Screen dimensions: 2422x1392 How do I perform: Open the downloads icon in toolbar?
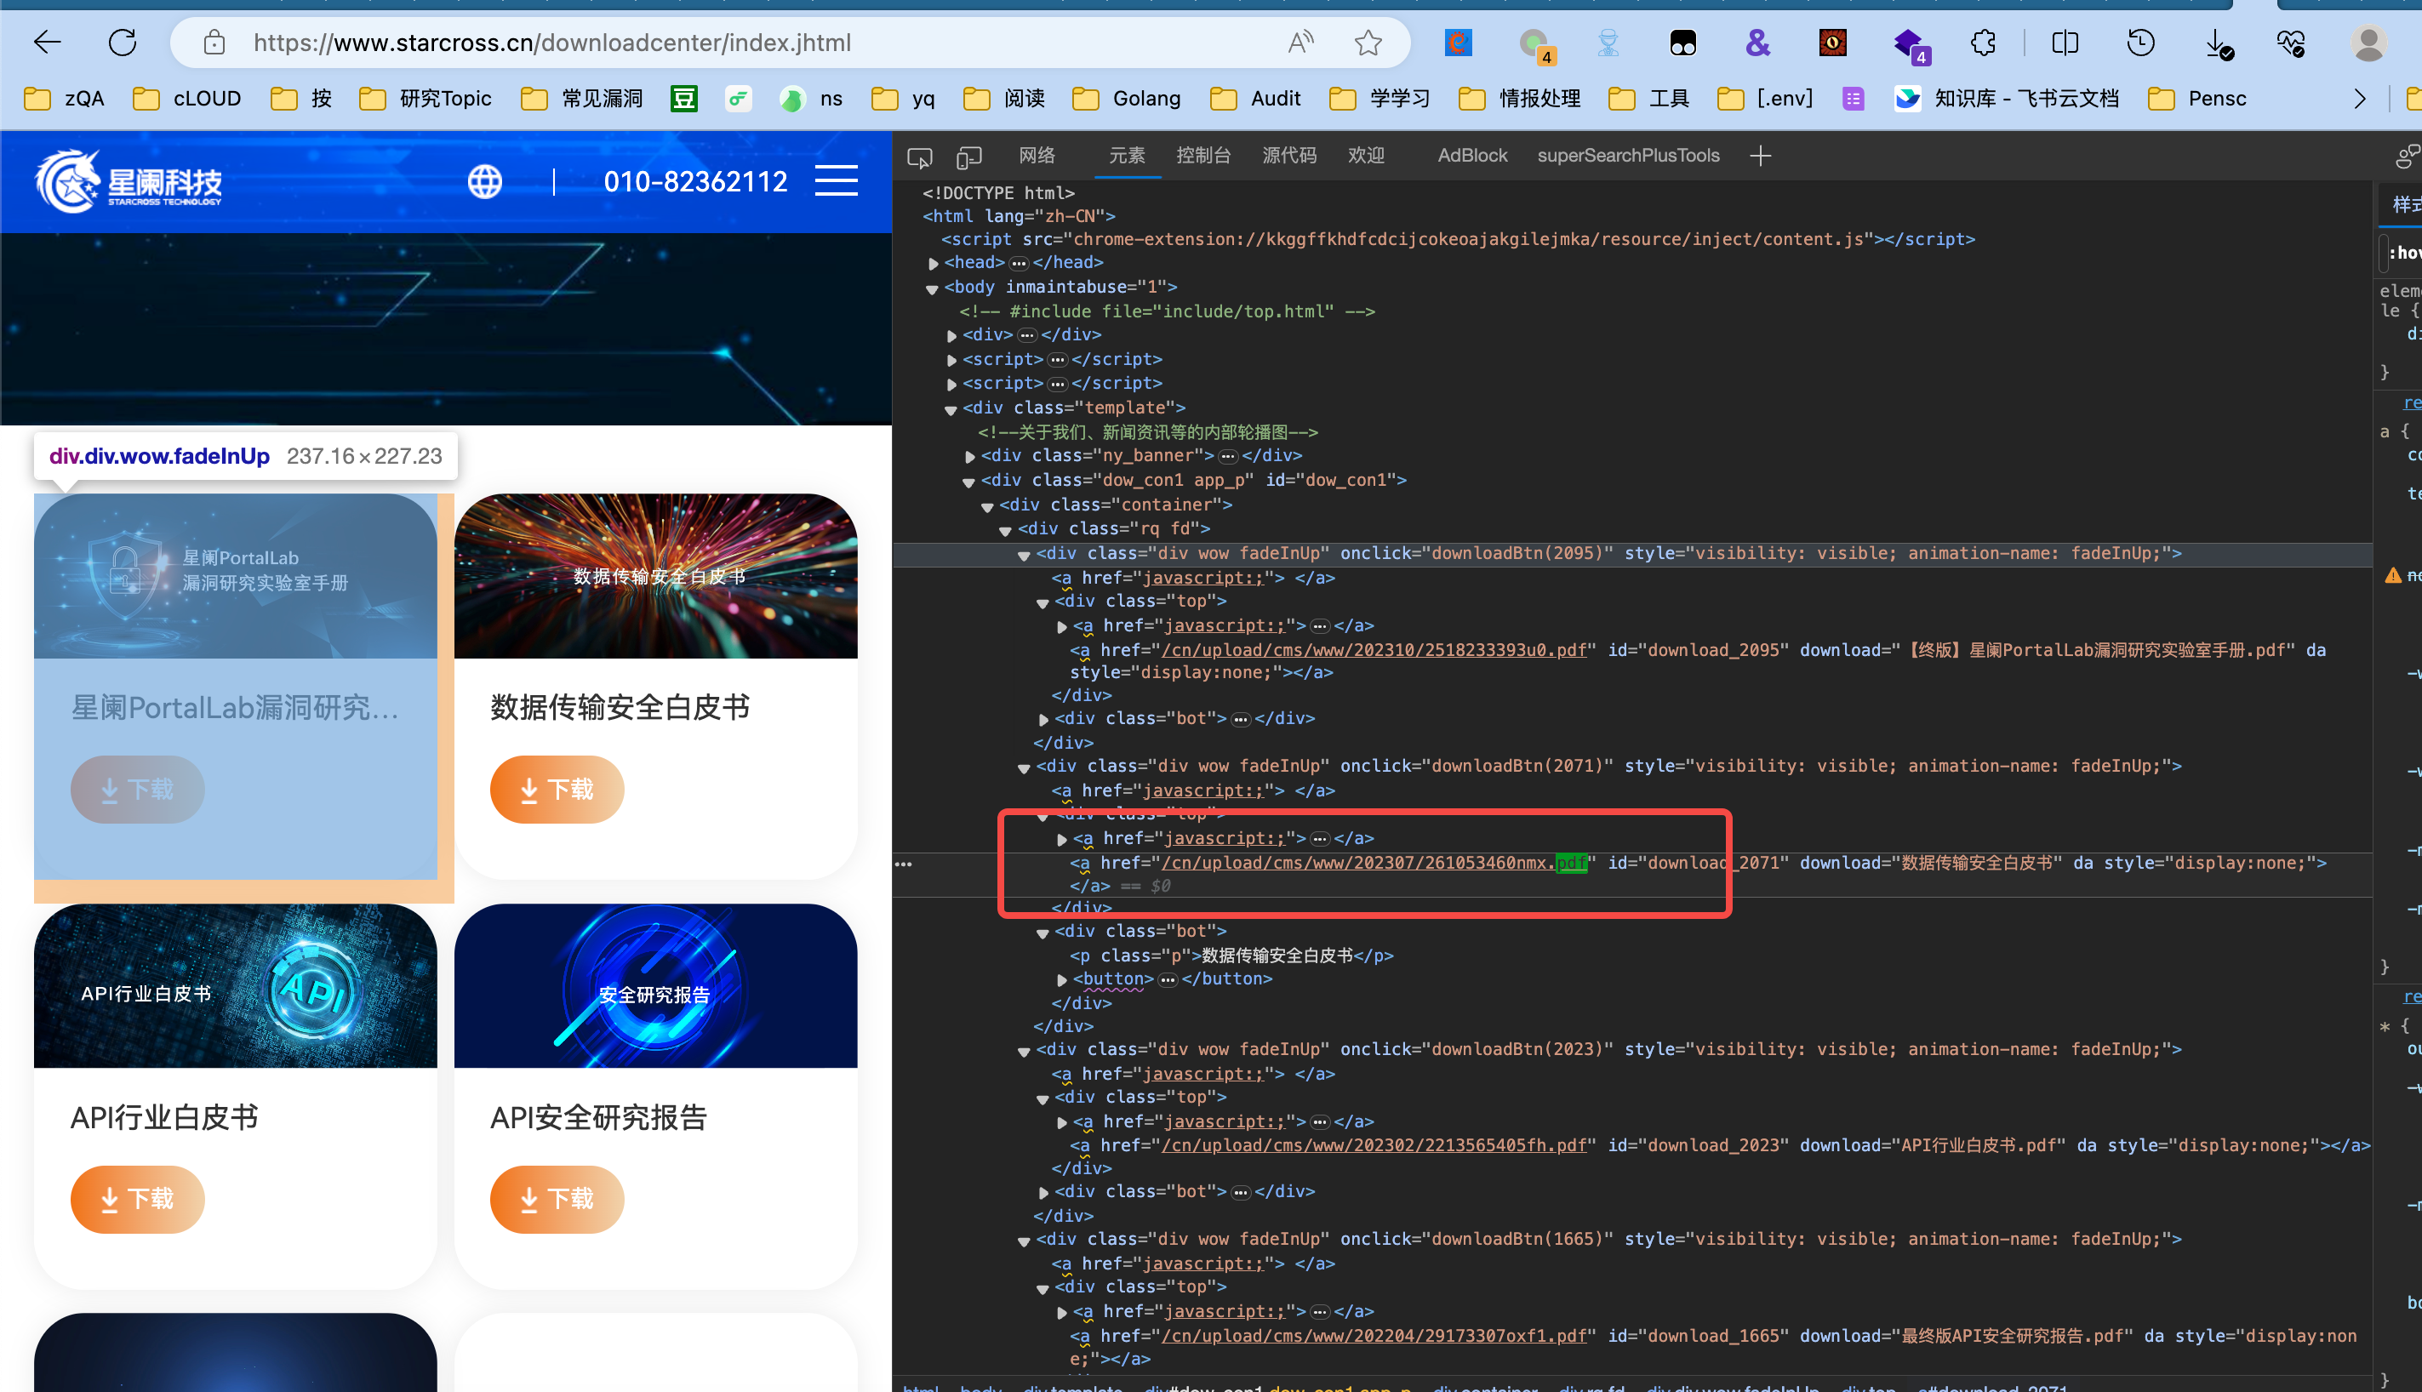[x=2218, y=44]
